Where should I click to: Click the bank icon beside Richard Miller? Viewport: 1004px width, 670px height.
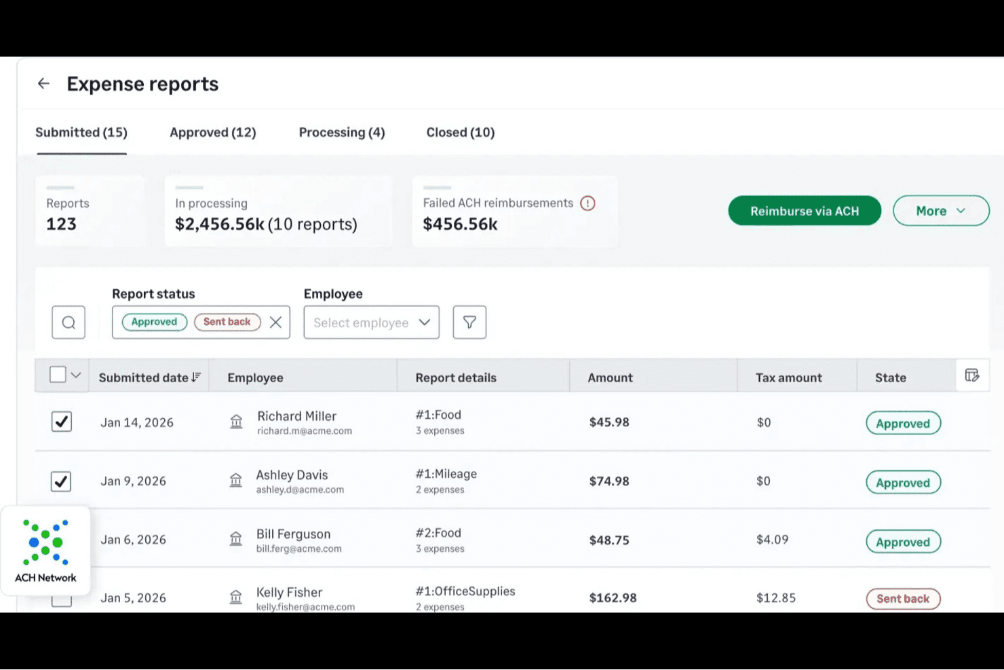pyautogui.click(x=236, y=422)
